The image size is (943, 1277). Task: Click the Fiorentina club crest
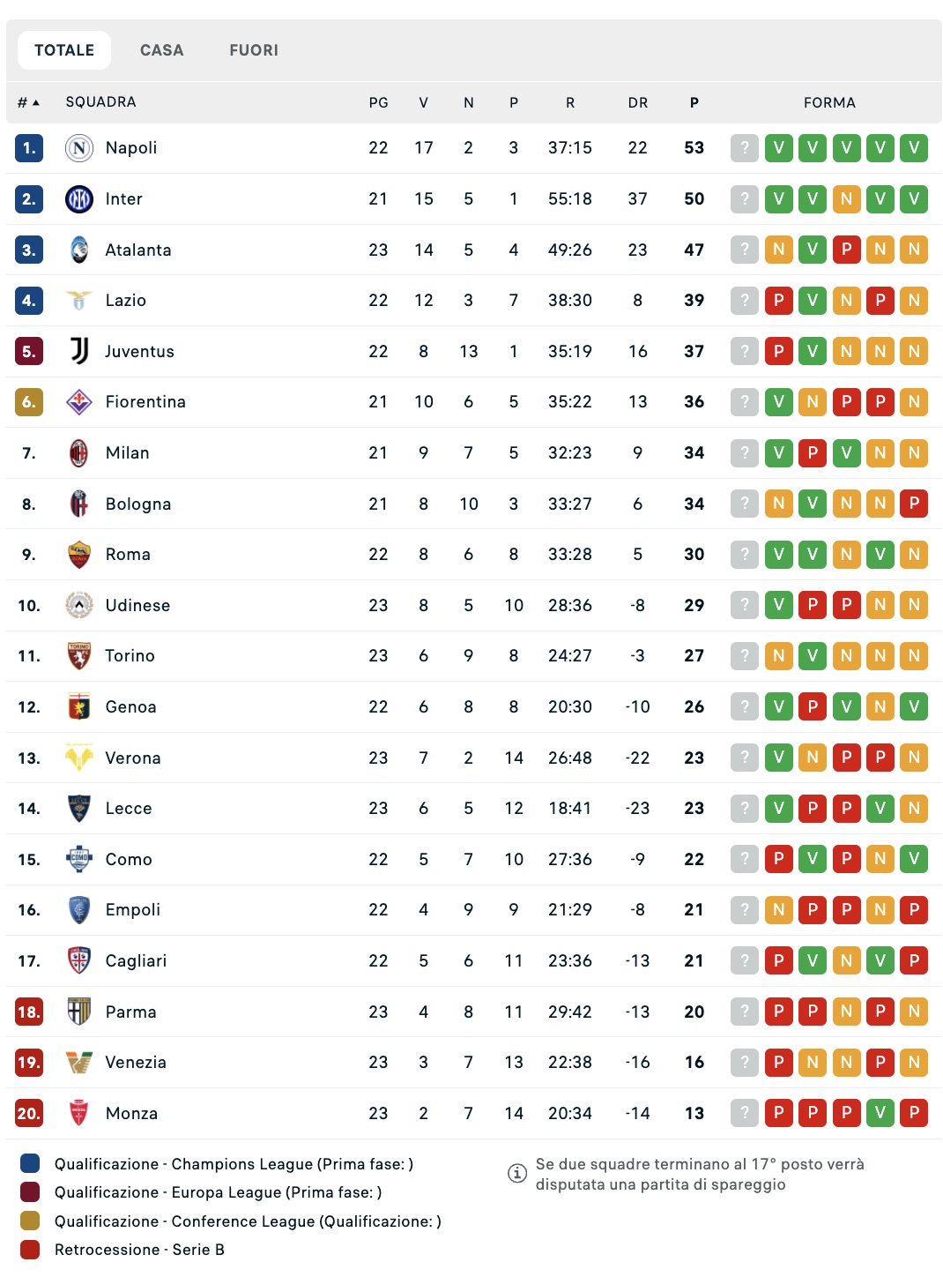[x=79, y=402]
